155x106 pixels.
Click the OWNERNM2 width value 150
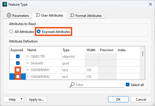(89, 76)
